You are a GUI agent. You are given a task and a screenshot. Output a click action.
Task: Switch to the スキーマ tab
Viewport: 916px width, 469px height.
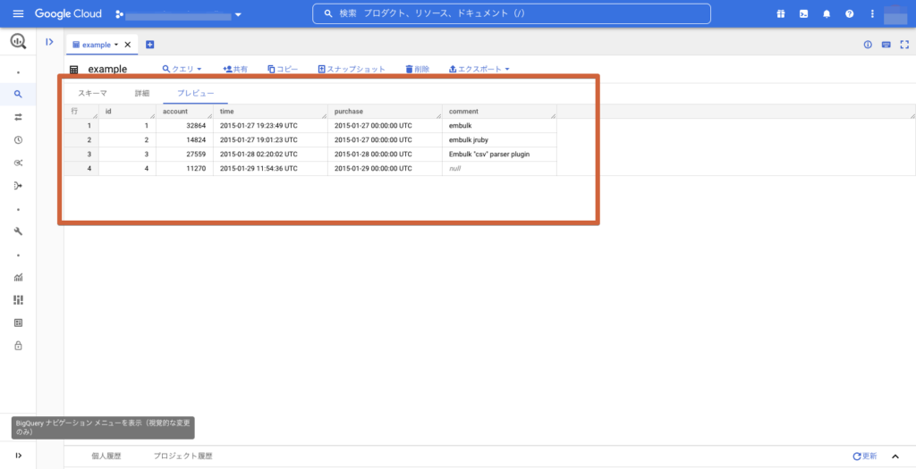coord(92,93)
